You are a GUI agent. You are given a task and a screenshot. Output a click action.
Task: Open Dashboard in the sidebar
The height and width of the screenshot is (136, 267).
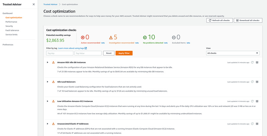tap(7, 13)
